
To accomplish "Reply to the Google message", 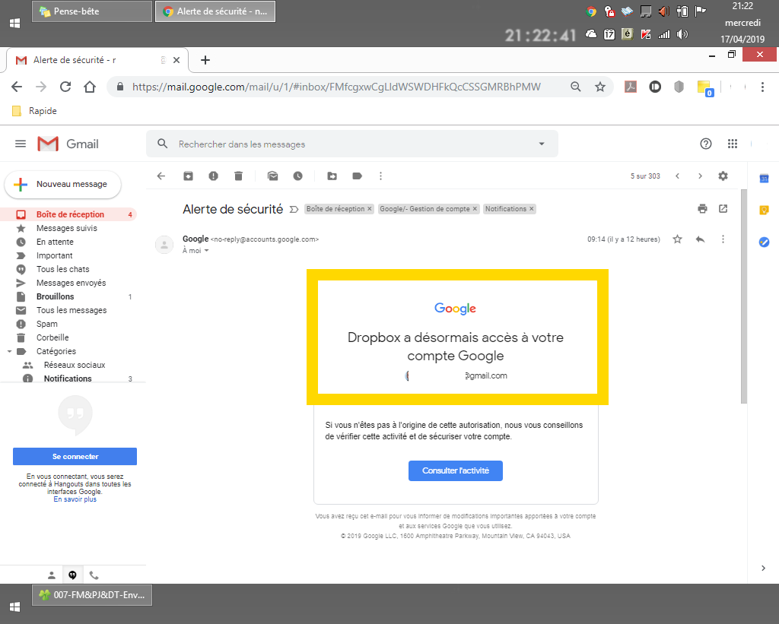I will point(700,239).
